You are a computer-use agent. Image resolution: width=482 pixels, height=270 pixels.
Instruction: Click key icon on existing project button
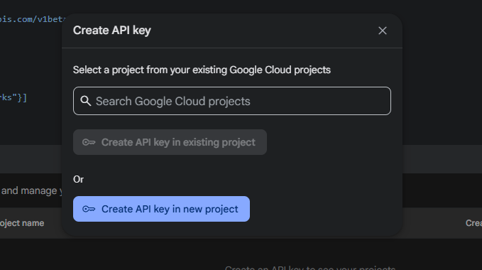pyautogui.click(x=89, y=142)
